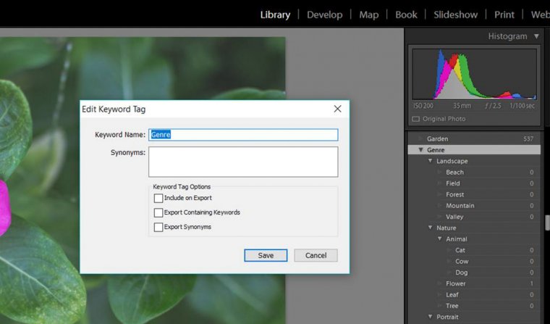Click the f/2.5 aperture readout
Viewport: 550px width, 324px height.
[x=493, y=106]
